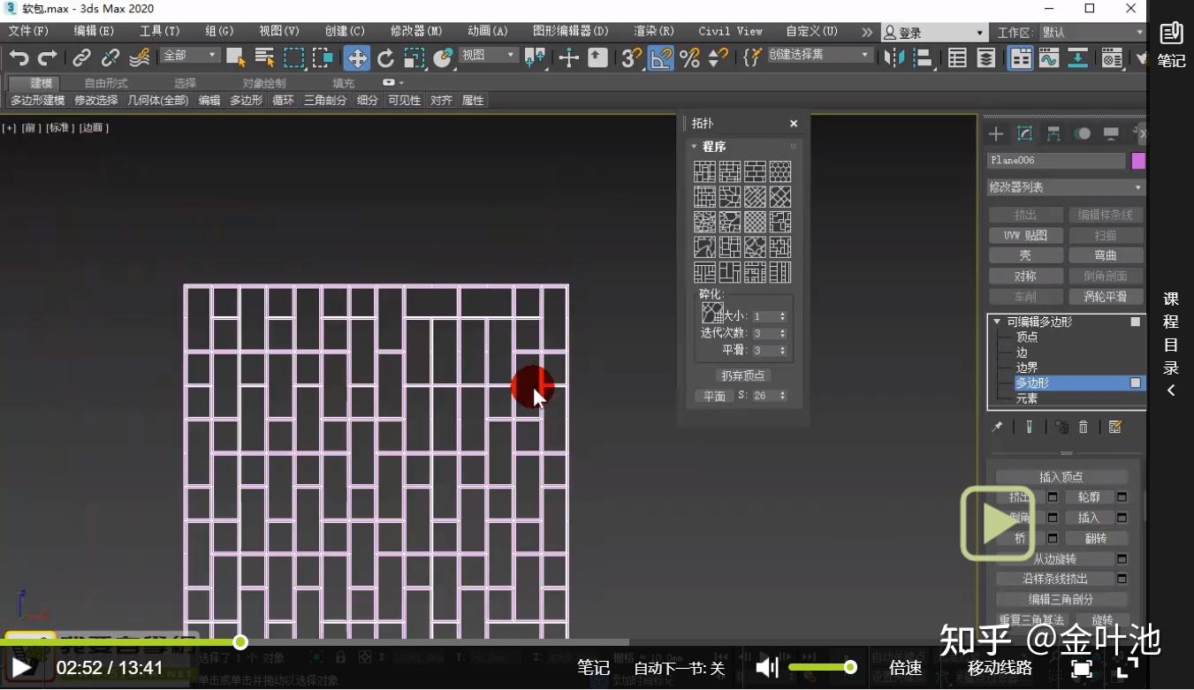Screen dimensions: 1194x690
Task: Click the purple object color swatch
Action: [1138, 161]
